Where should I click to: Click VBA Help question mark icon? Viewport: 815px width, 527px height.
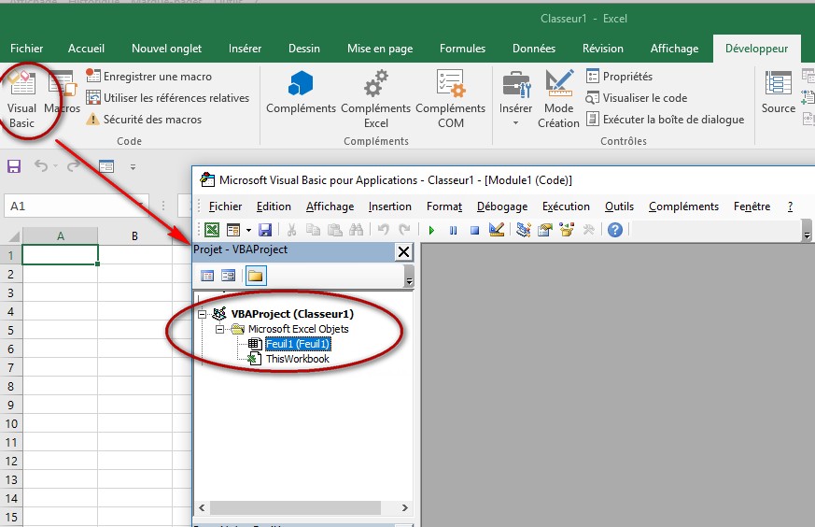pyautogui.click(x=615, y=230)
